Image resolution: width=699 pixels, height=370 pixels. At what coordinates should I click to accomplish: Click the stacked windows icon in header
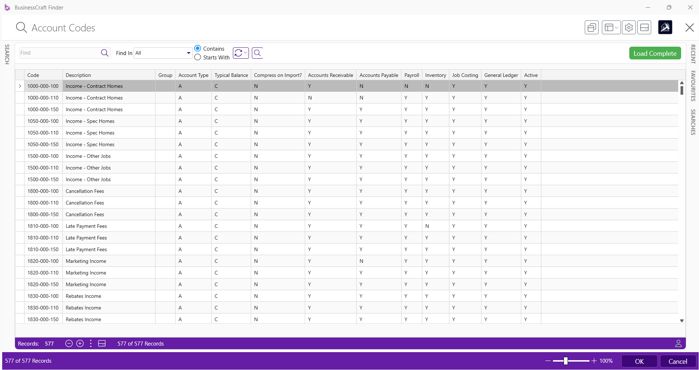coord(591,28)
